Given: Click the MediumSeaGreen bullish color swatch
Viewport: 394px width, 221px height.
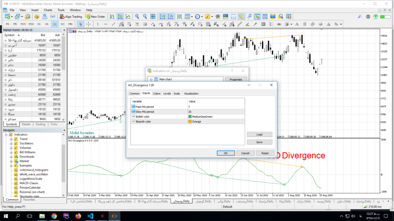Looking at the screenshot, I should [x=190, y=117].
